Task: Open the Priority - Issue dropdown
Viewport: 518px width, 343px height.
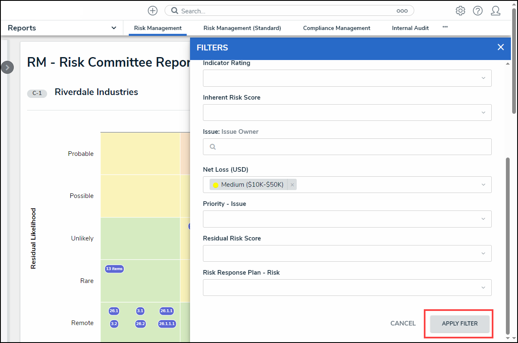Action: (483, 219)
